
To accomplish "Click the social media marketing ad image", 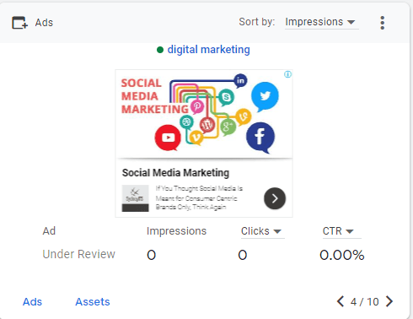I will point(204,114).
